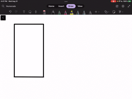This screenshot has height=99, width=132.
Task: Select the teal-tipped pen
Action: [78, 12]
